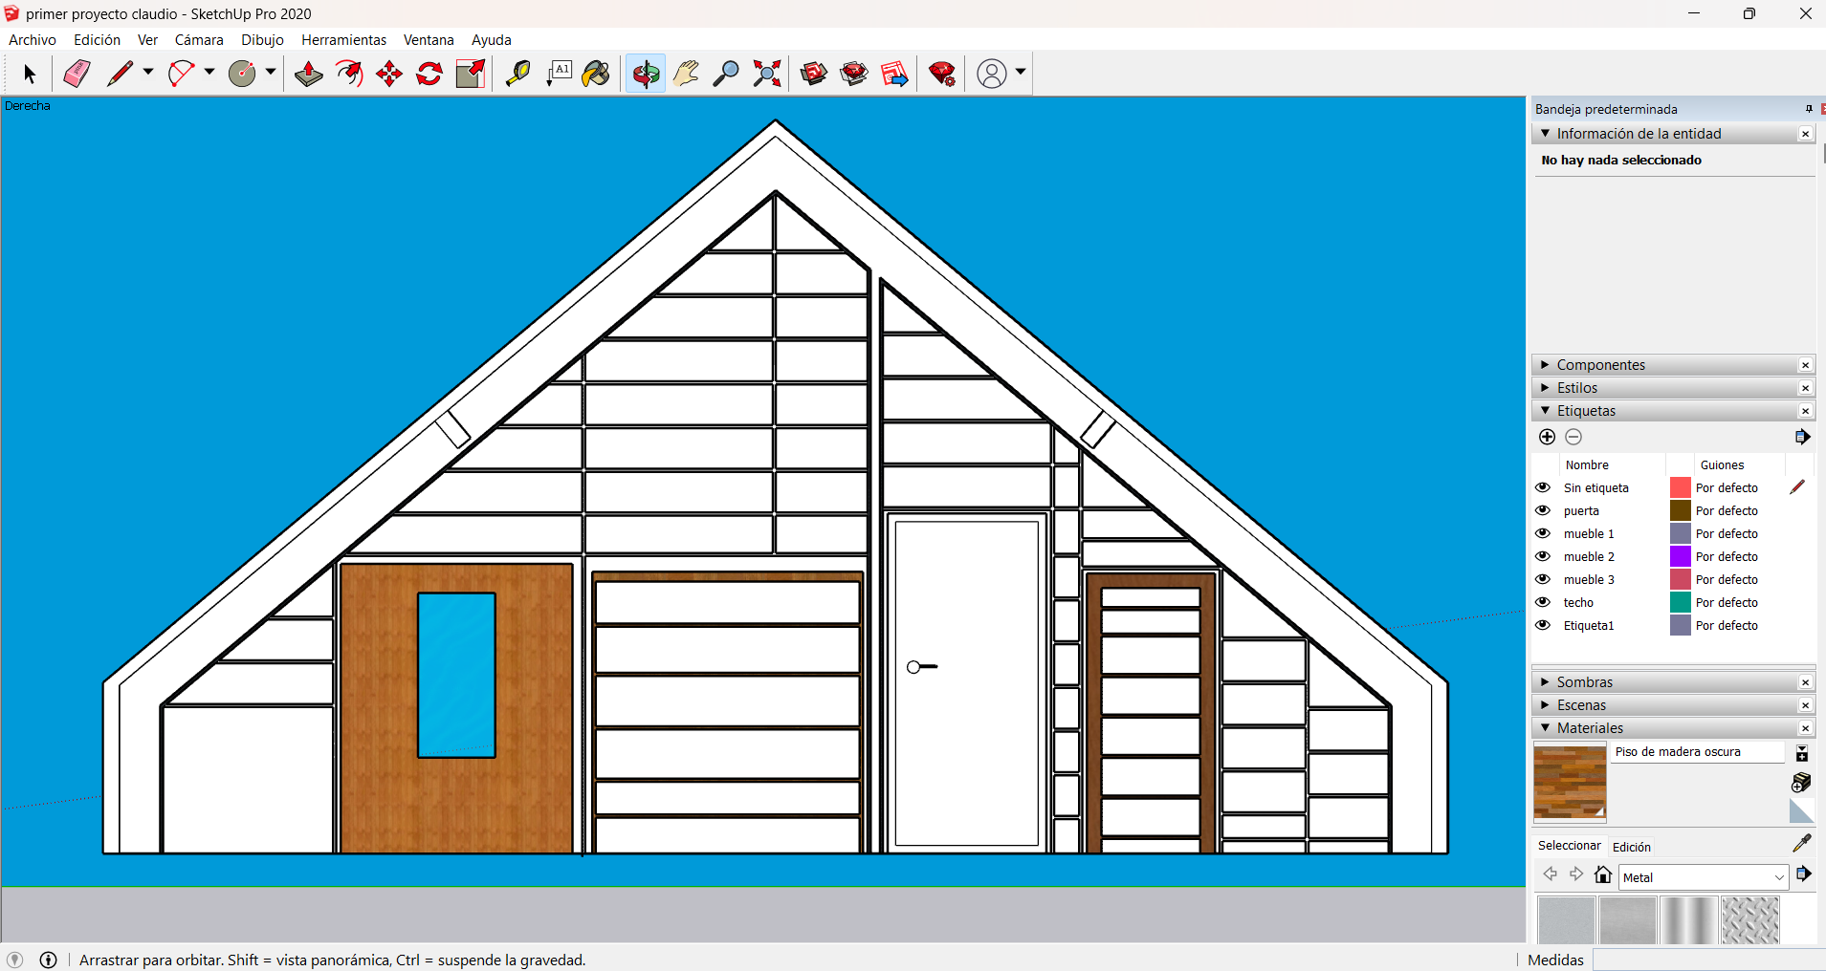Viewport: 1826px width, 971px height.
Task: Click the material name field
Action: pos(1697,752)
